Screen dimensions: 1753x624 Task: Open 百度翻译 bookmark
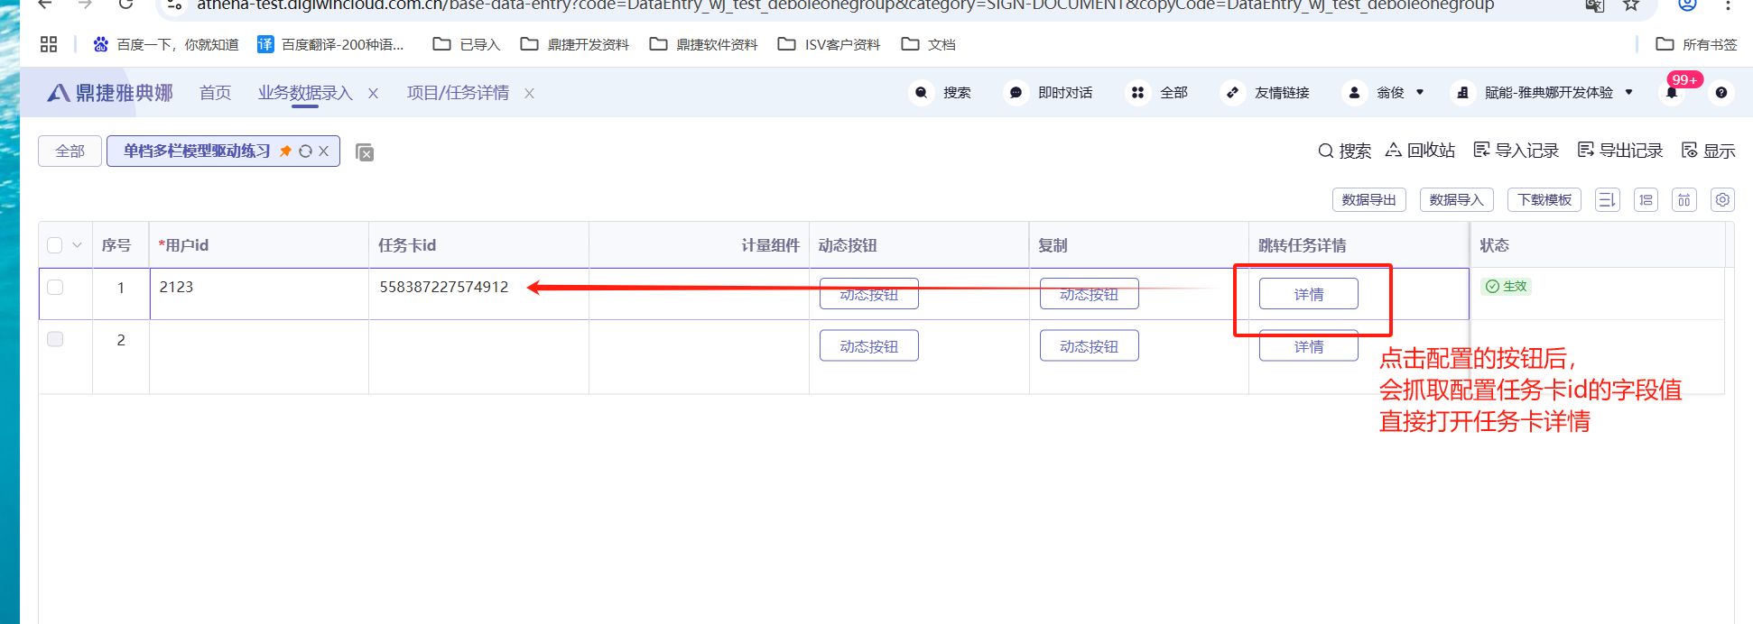330,44
